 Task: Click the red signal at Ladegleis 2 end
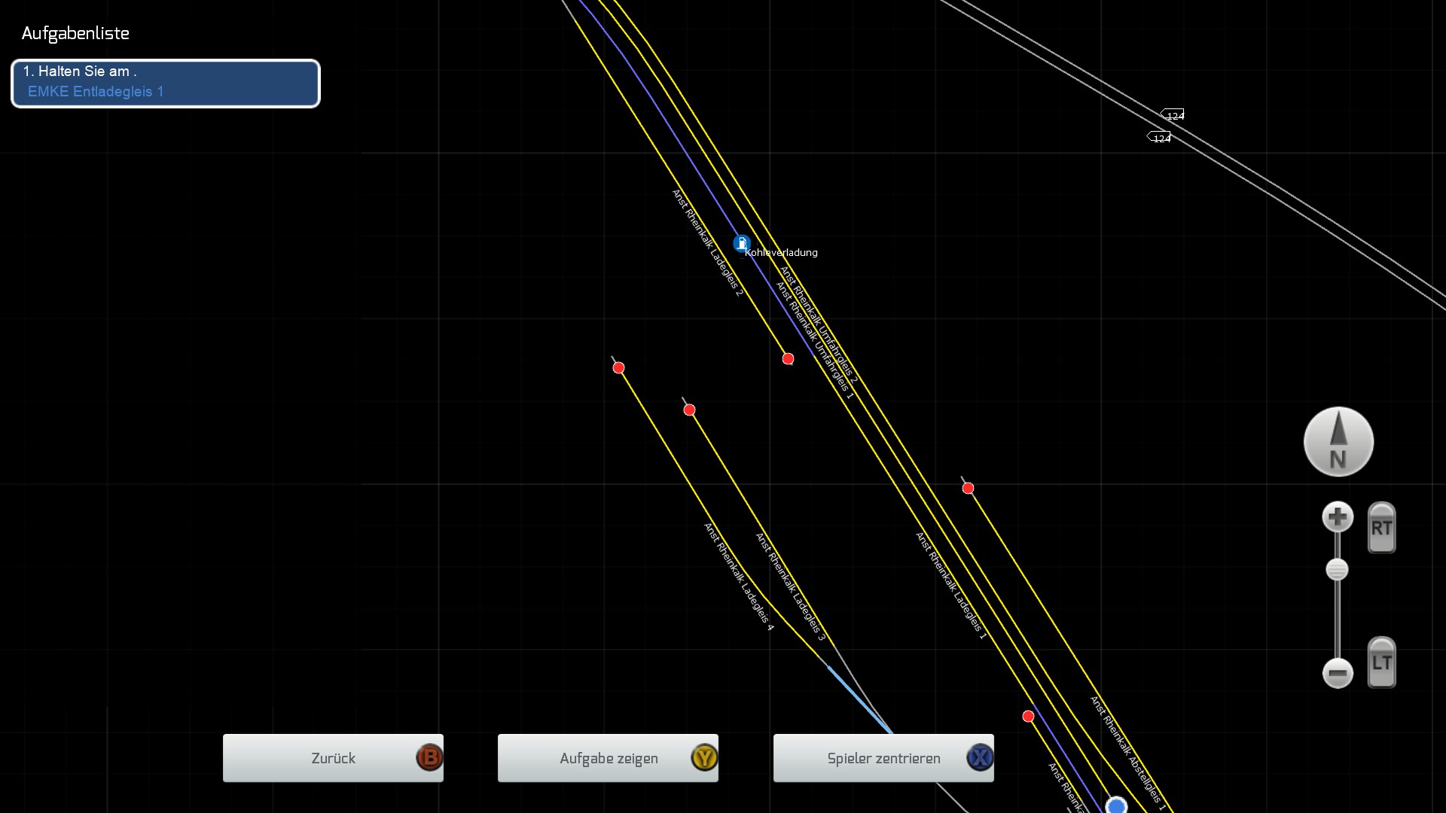[x=788, y=359]
